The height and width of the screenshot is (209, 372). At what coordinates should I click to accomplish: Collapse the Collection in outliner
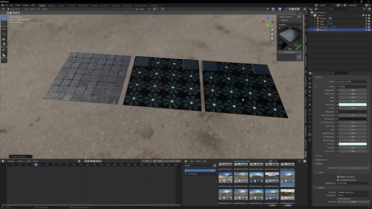tap(312, 16)
